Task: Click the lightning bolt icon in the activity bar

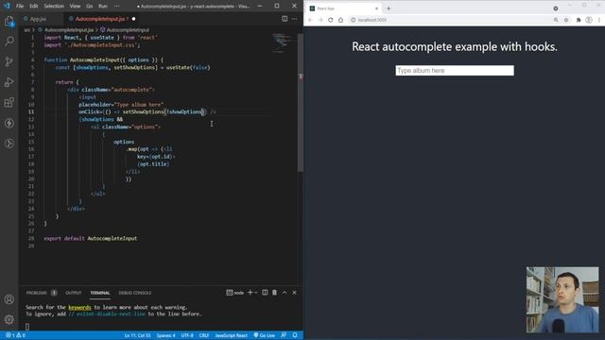Action: click(x=9, y=123)
